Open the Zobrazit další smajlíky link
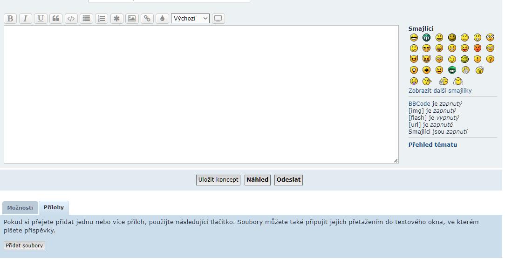The width and height of the screenshot is (505, 259). point(440,91)
